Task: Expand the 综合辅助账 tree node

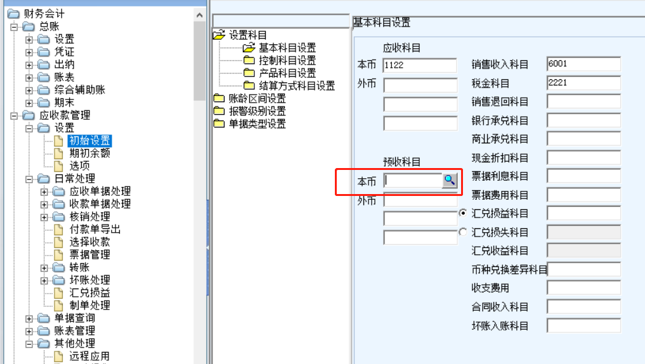Action: point(29,90)
